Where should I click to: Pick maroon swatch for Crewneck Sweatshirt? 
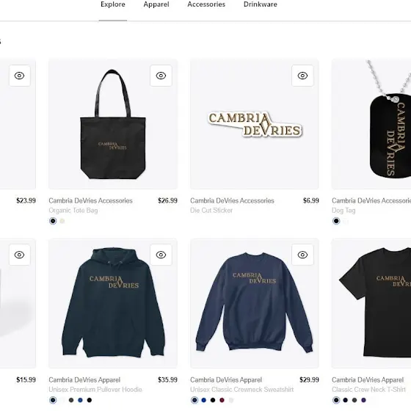(222, 400)
